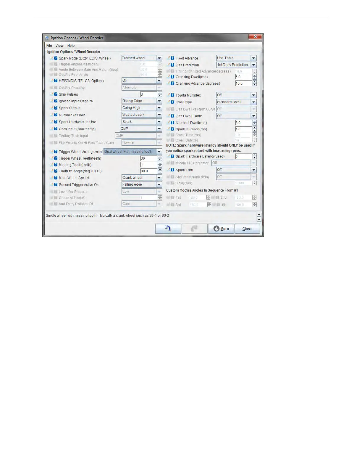Image resolution: width=362 pixels, height=469 pixels.
Task: Adjust the Cranking Advance spinner arrows
Action: (x=255, y=83)
